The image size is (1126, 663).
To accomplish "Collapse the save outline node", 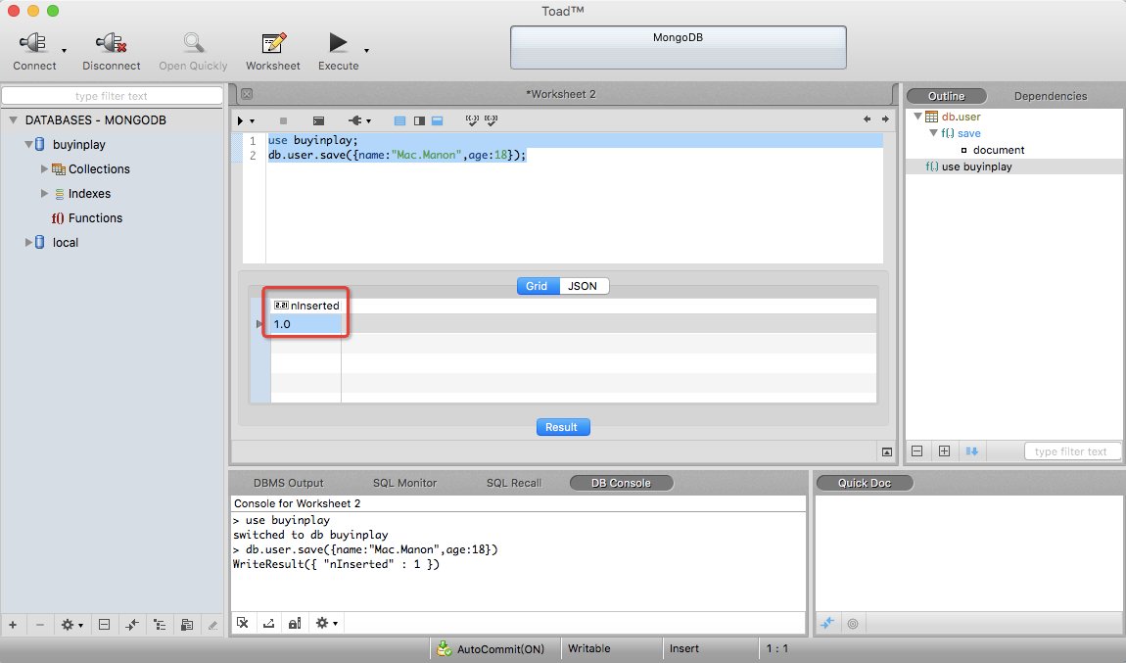I will point(933,133).
